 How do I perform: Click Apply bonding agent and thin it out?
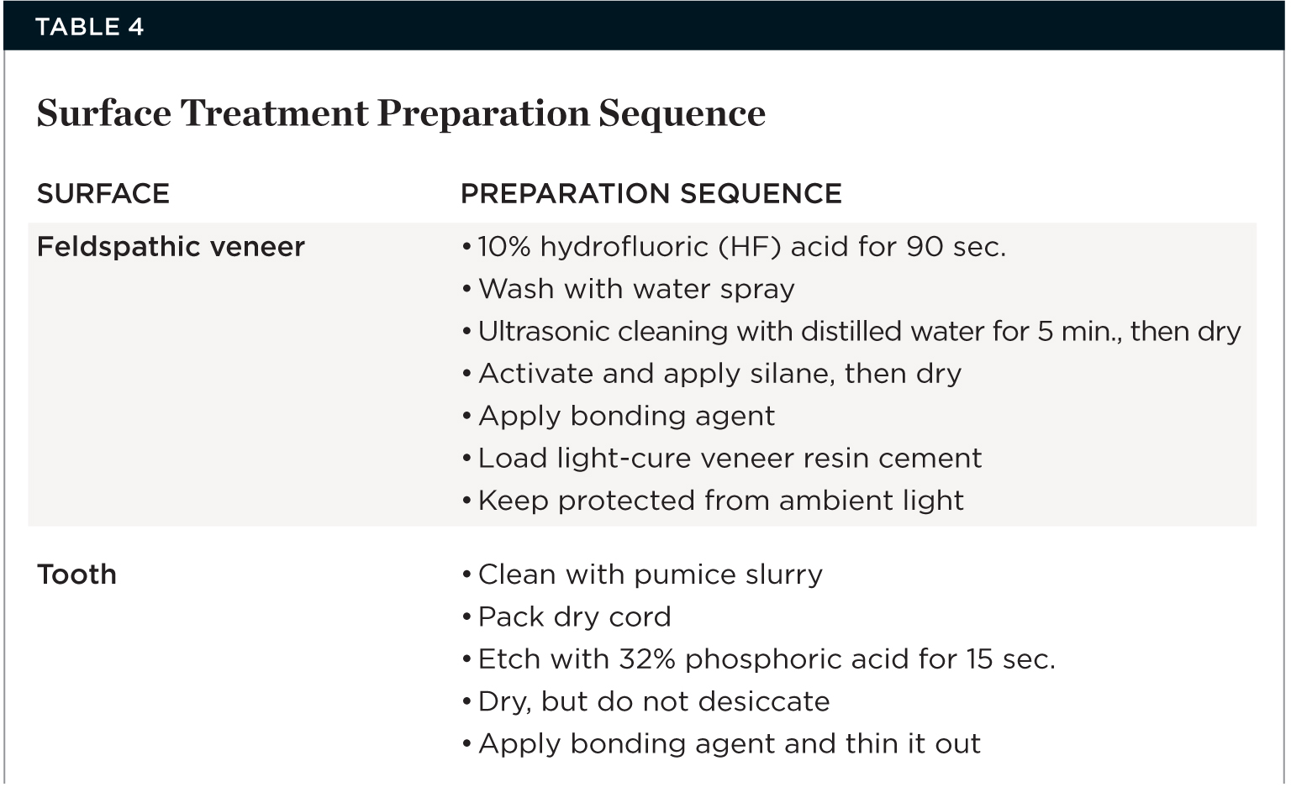click(x=729, y=744)
